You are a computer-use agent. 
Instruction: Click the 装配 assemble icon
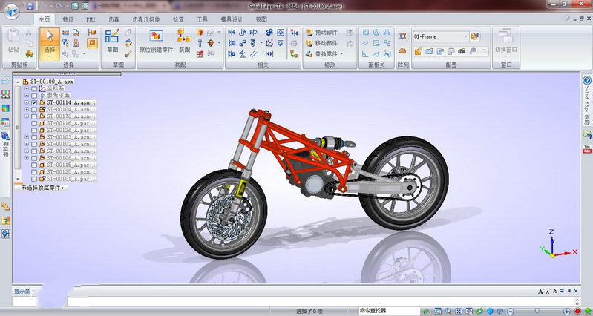click(183, 37)
